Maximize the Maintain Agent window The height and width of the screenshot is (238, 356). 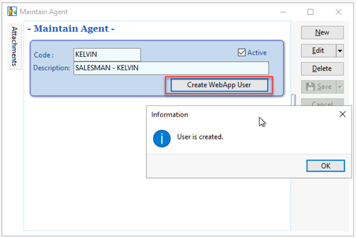click(x=311, y=12)
